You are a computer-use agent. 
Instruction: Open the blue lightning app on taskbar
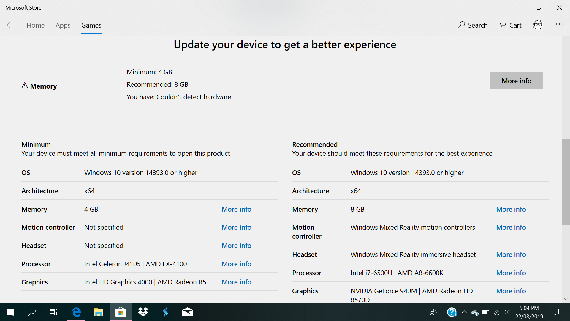click(165, 312)
